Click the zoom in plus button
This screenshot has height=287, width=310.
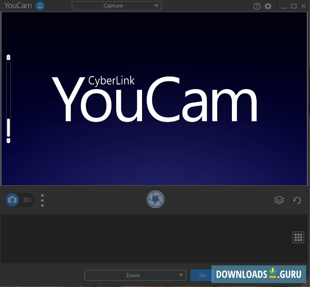coord(8,57)
